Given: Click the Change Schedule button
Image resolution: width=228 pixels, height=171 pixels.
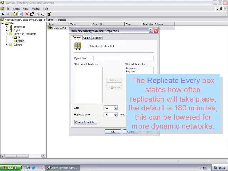Looking at the screenshot, I should point(85,122).
